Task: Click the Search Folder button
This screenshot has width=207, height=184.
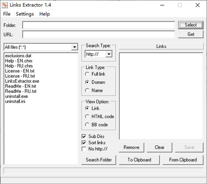Action: 99,160
